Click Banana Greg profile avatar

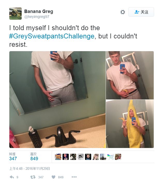coord(16,14)
